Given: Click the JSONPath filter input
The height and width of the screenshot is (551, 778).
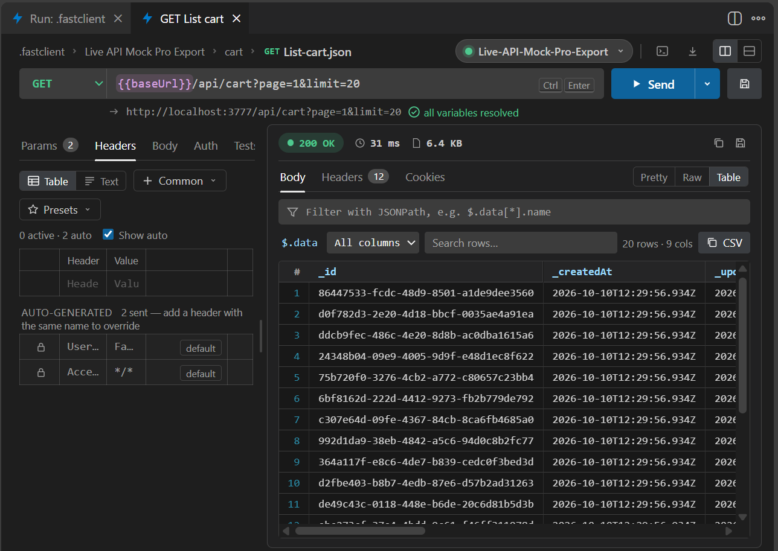Looking at the screenshot, I should pyautogui.click(x=514, y=212).
